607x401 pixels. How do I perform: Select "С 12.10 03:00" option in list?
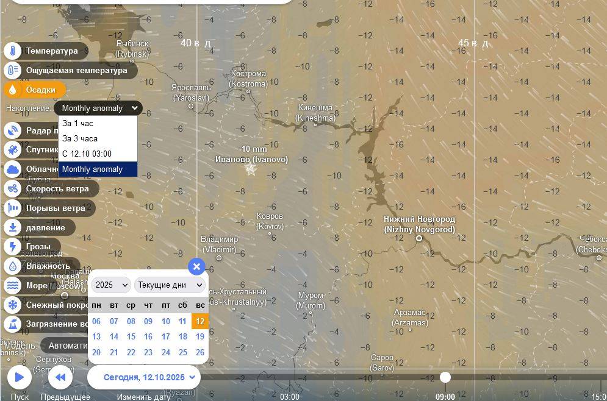pyautogui.click(x=87, y=154)
